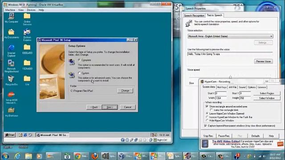The image size is (285, 160).
Task: Click VirtualBox hard disk activity status icon
Action: tap(123, 140)
